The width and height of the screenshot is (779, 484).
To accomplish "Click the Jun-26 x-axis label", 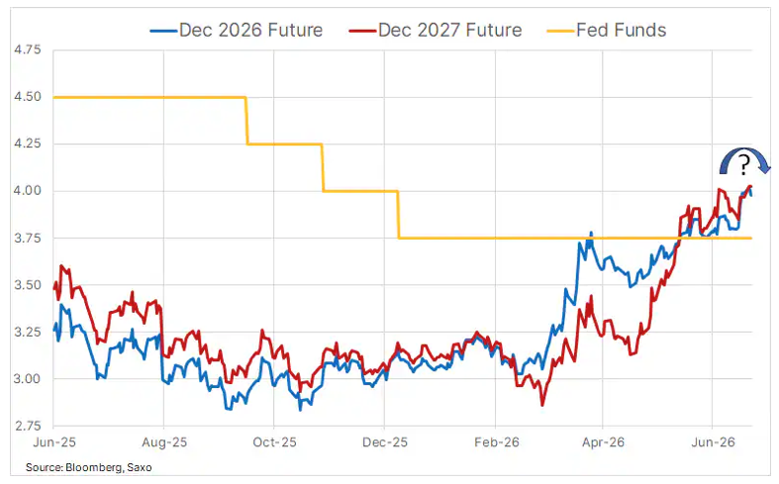I will tap(713, 442).
